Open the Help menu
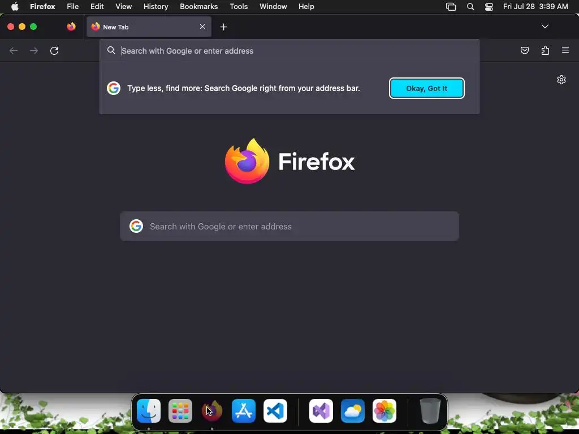The height and width of the screenshot is (434, 579). (306, 7)
